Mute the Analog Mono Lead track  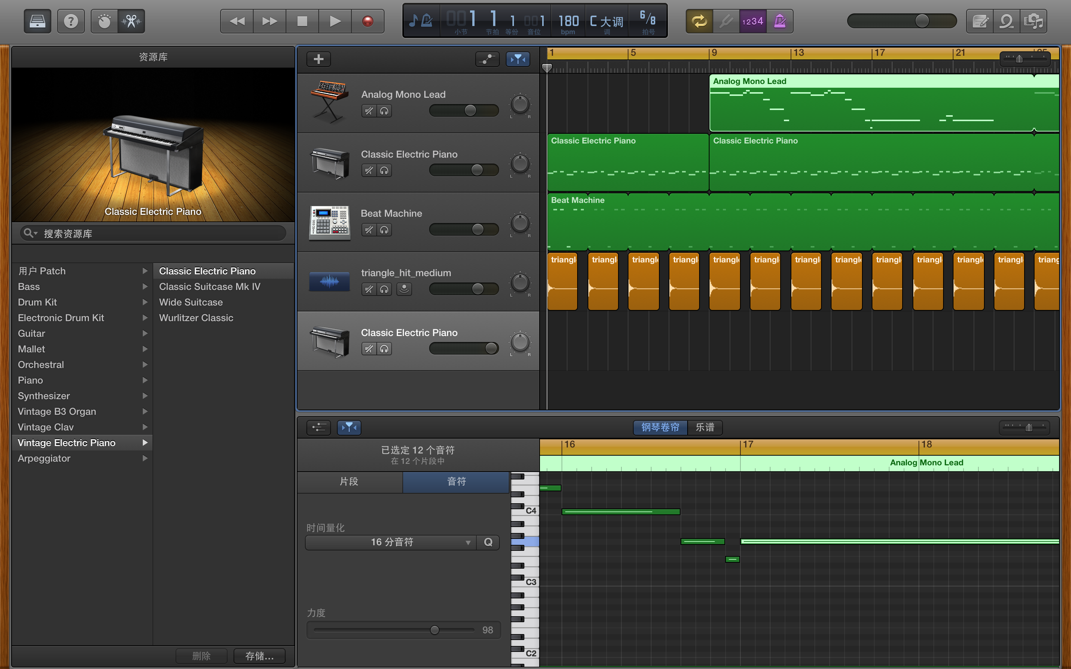coord(369,111)
